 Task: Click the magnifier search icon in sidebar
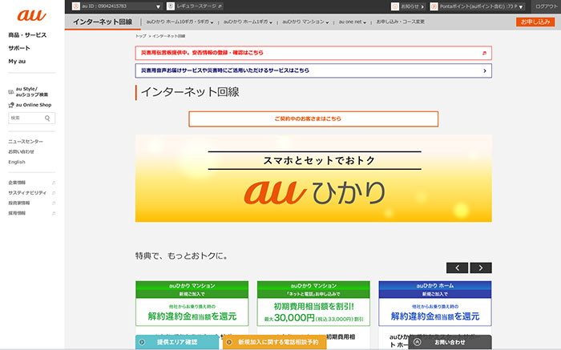[x=47, y=119]
